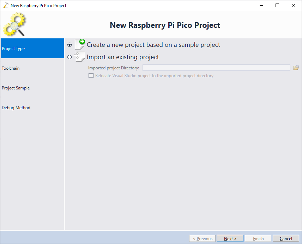This screenshot has width=302, height=244.
Task: Close the New Raspberry Pi Pico Project window
Action: pos(293,5)
